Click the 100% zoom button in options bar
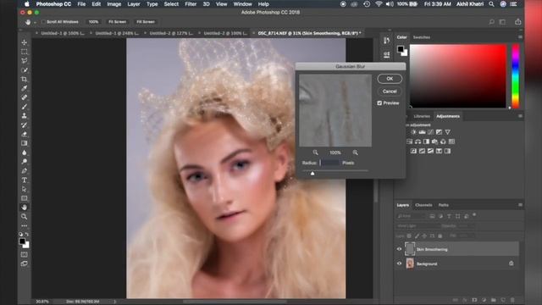 [x=93, y=22]
